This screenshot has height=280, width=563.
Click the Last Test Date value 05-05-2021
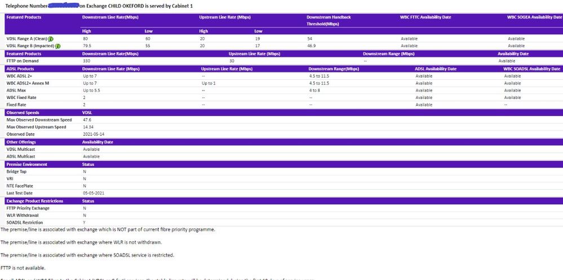[x=94, y=193]
